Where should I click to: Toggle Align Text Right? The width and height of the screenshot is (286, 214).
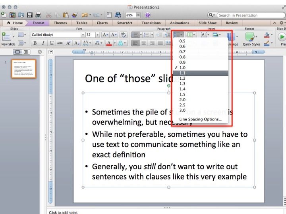pos(152,43)
